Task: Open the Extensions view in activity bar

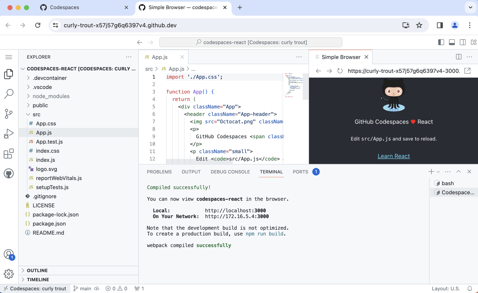Action: point(9,154)
